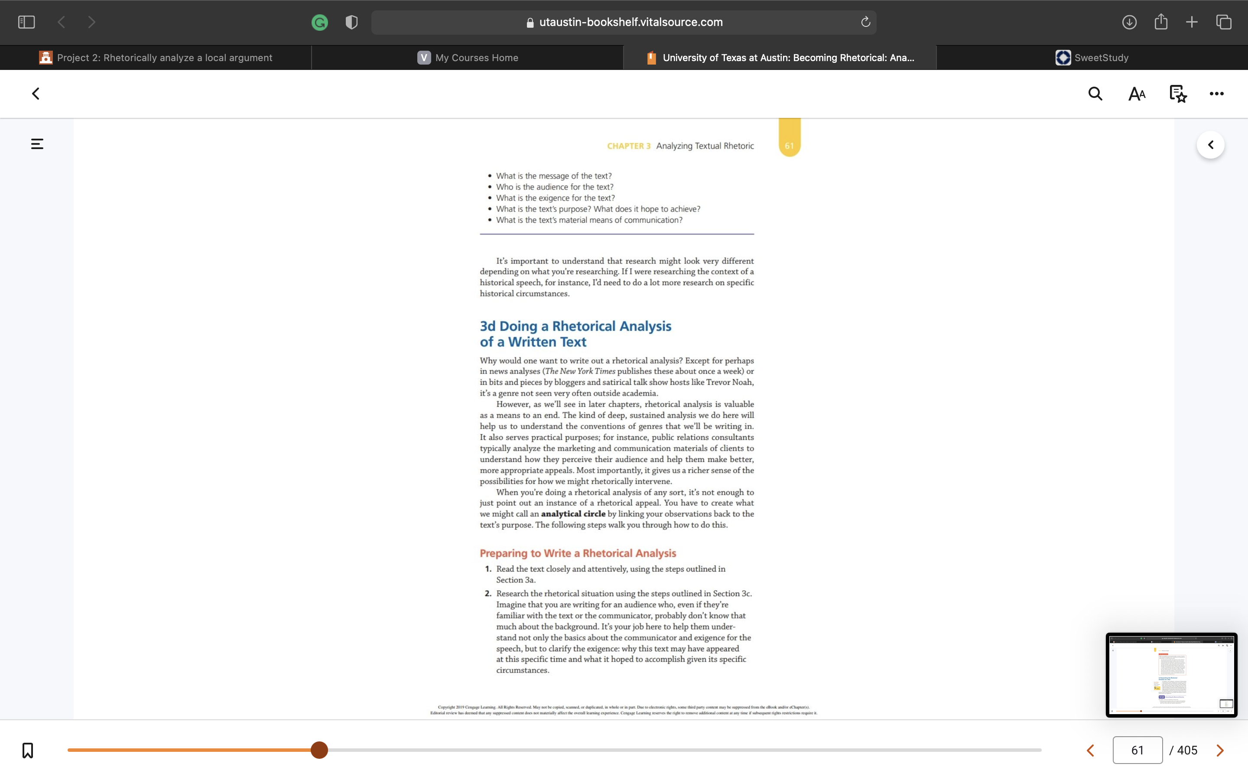The image size is (1248, 780).
Task: Toggle the Safari sidebar button
Action: click(x=26, y=22)
